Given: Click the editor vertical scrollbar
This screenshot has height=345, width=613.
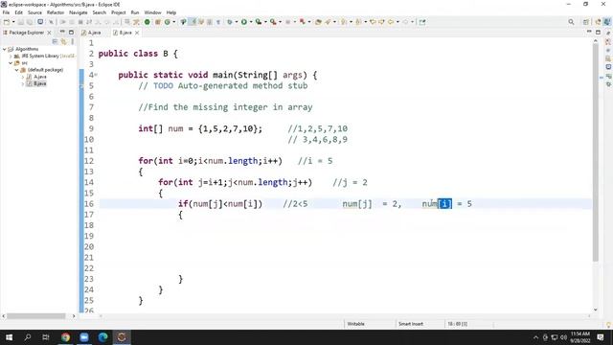Looking at the screenshot, I should [x=596, y=152].
